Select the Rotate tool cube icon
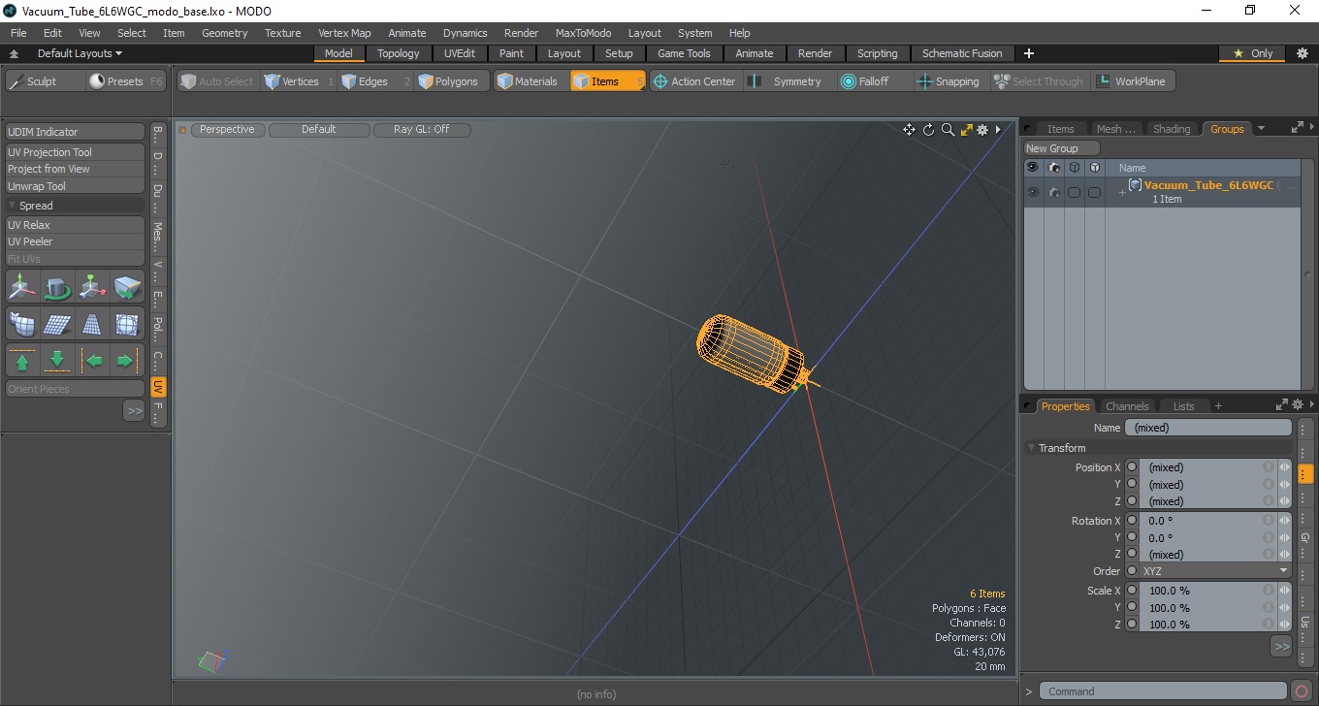Image resolution: width=1319 pixels, height=706 pixels. click(x=57, y=287)
